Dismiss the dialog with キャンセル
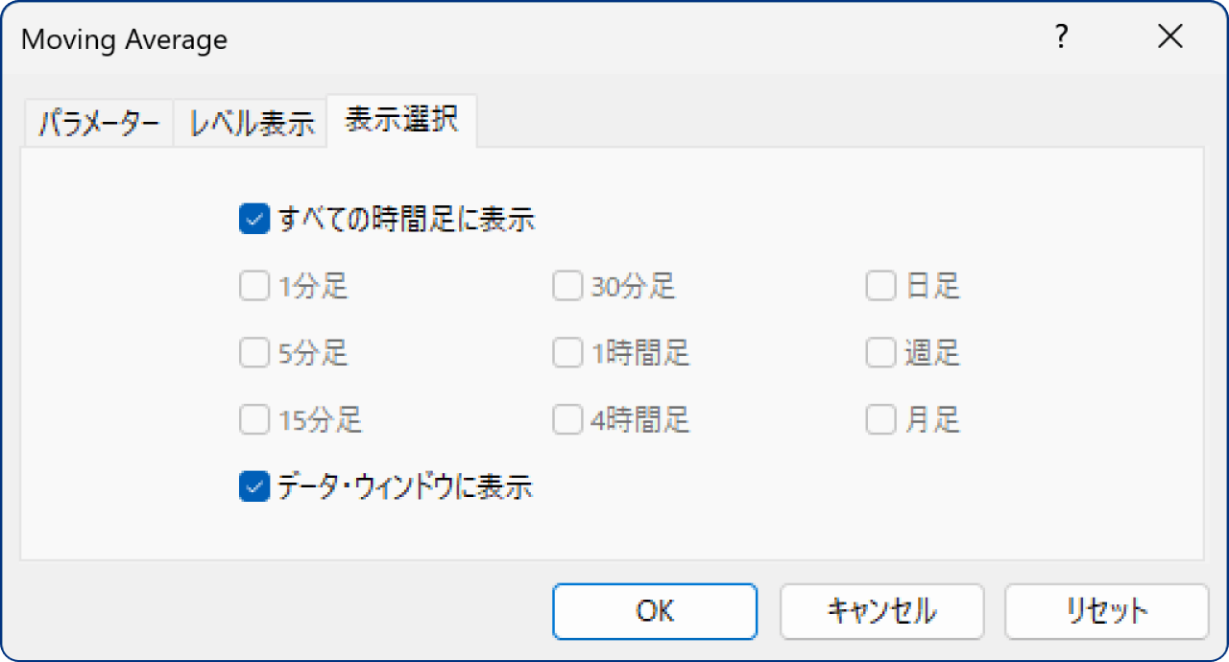 coord(881,610)
